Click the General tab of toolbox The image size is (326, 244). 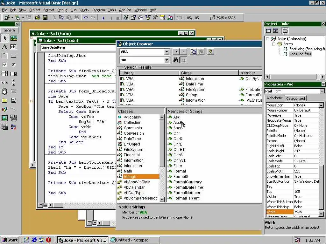click(10, 30)
